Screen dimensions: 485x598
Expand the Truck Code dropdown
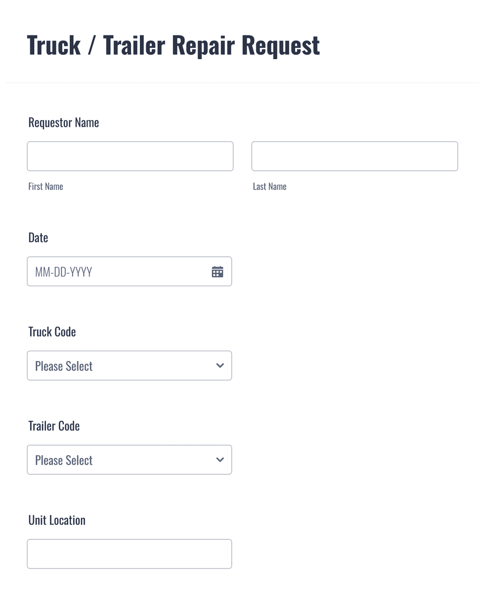(129, 366)
